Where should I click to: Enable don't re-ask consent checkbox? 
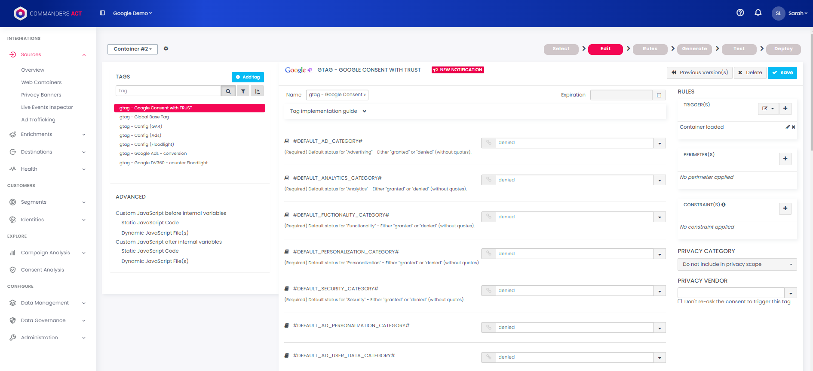tap(680, 302)
